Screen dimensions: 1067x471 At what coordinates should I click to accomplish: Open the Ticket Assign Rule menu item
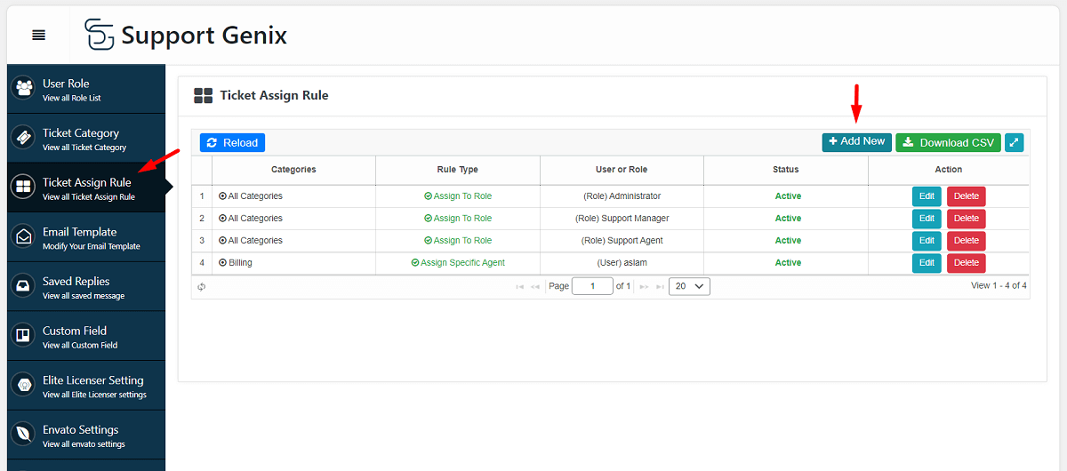pyautogui.click(x=86, y=188)
